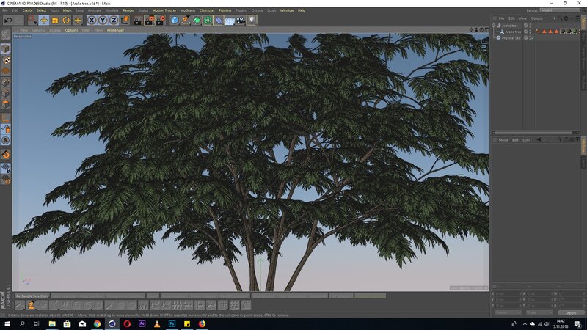This screenshot has width=587, height=330.
Task: Select the Move tool
Action: tap(44, 21)
